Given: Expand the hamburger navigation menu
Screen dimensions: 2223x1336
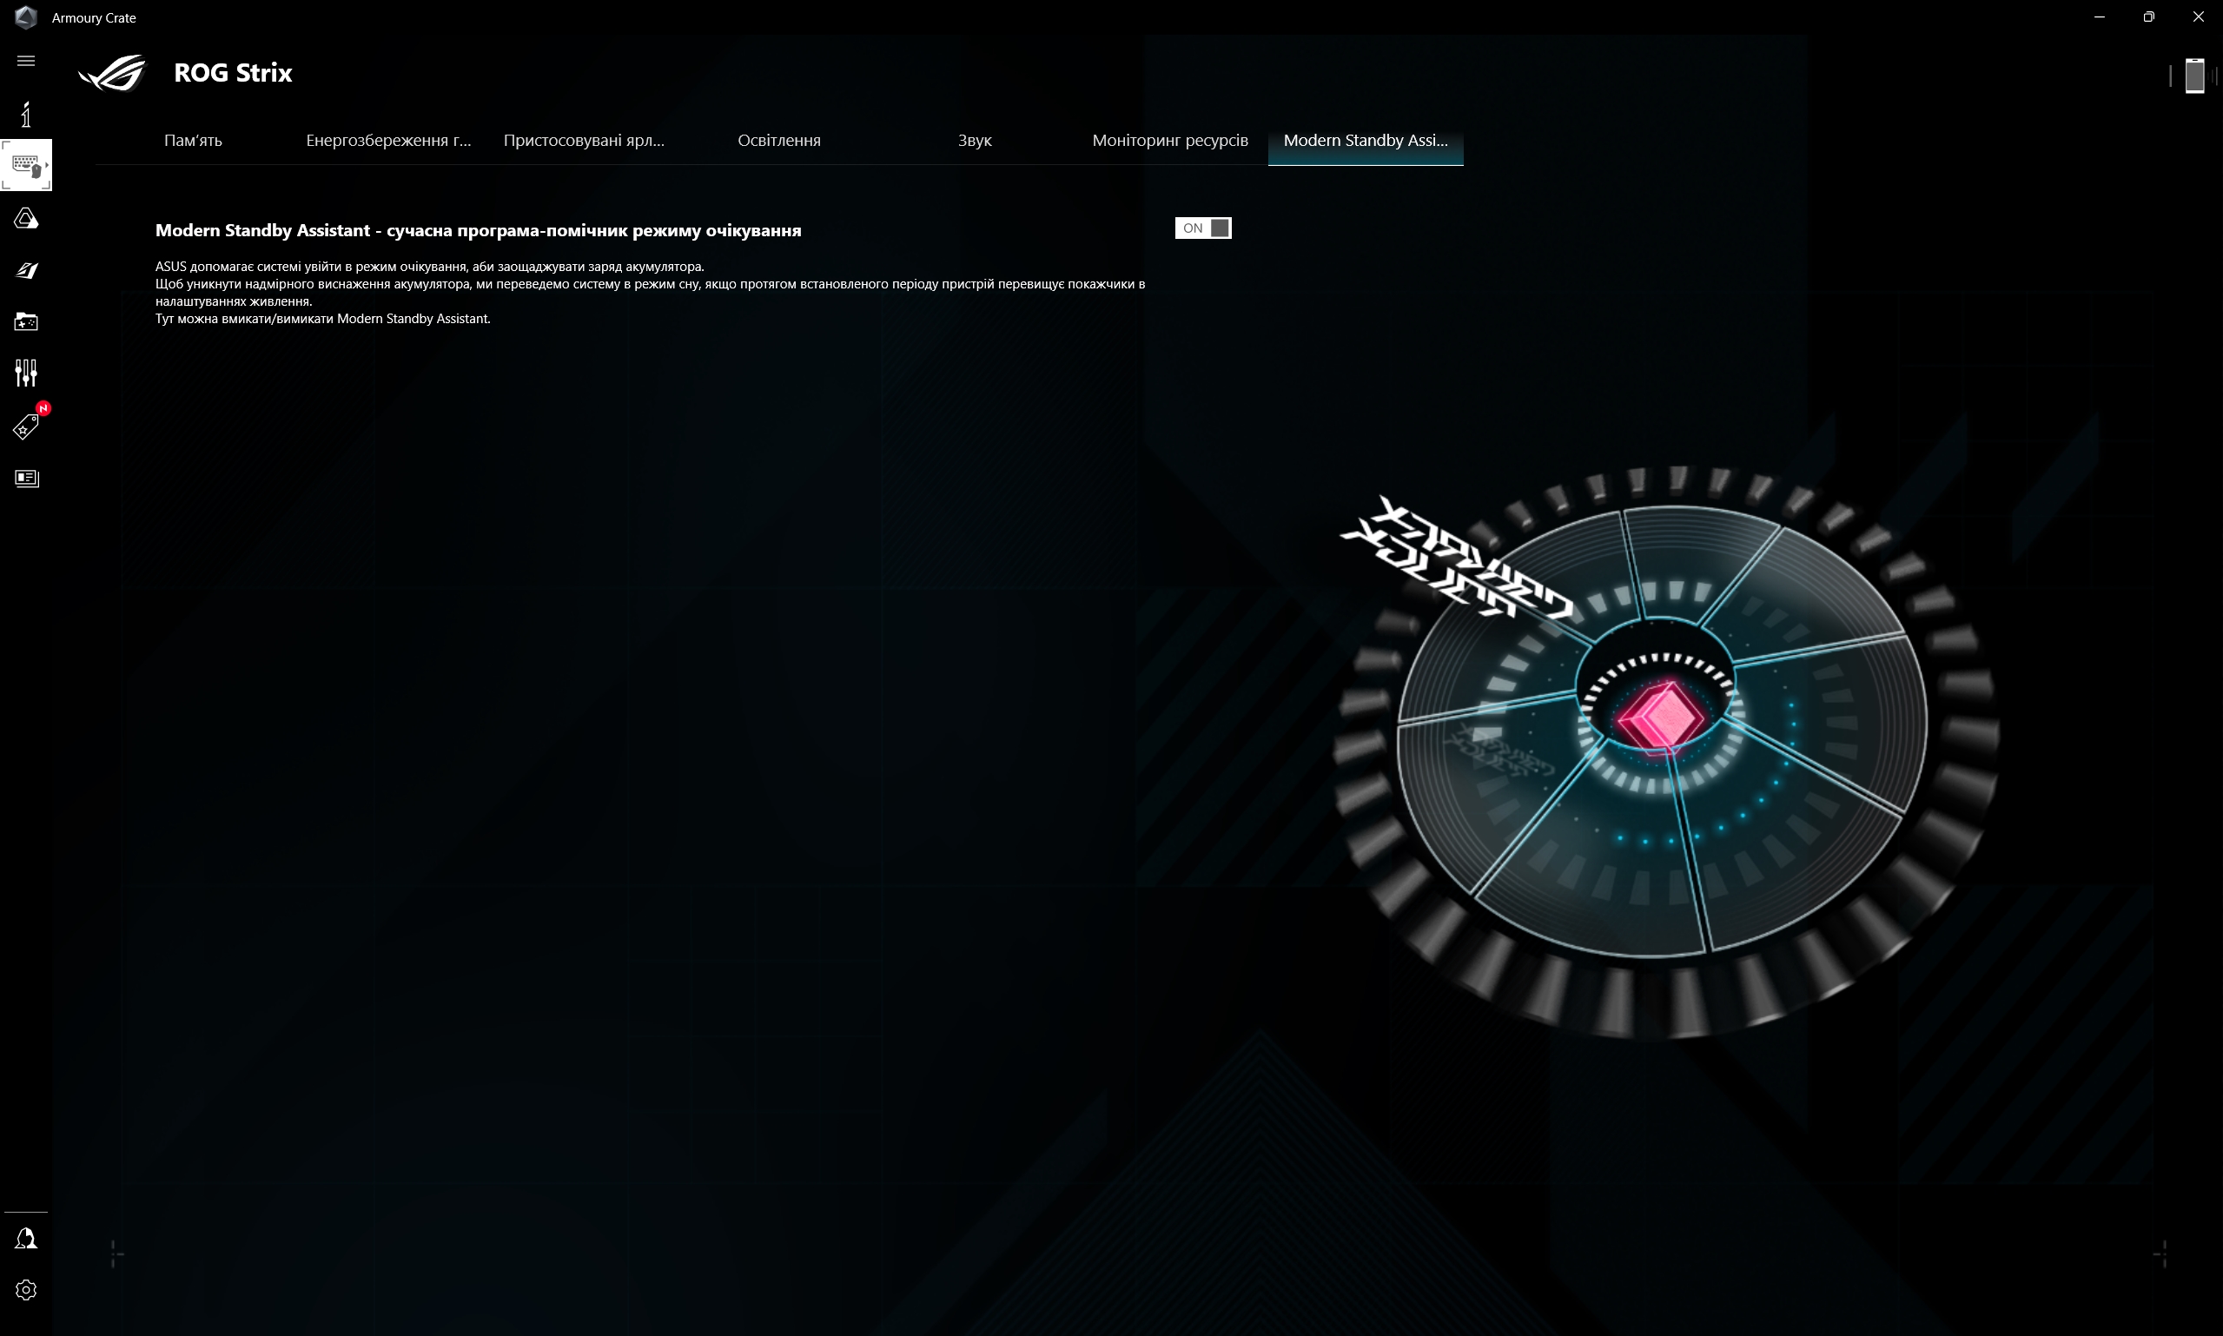Looking at the screenshot, I should click(26, 61).
